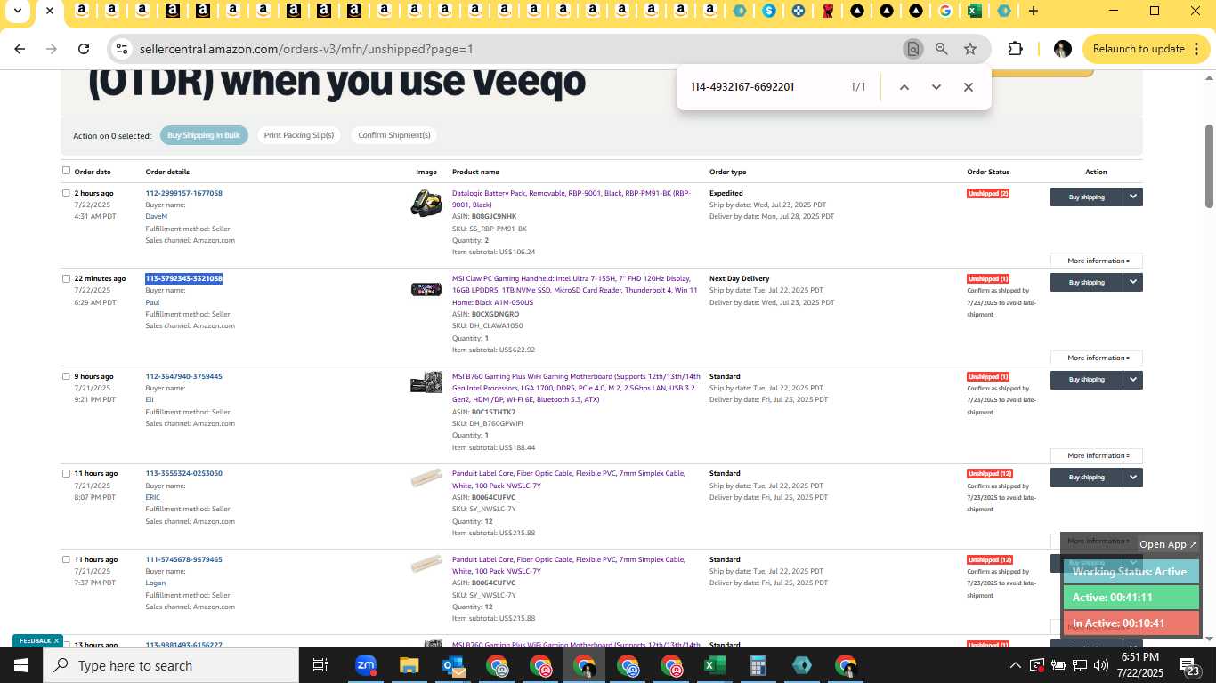
Task: Open Datalogic Battery Pack product link
Action: (572, 198)
